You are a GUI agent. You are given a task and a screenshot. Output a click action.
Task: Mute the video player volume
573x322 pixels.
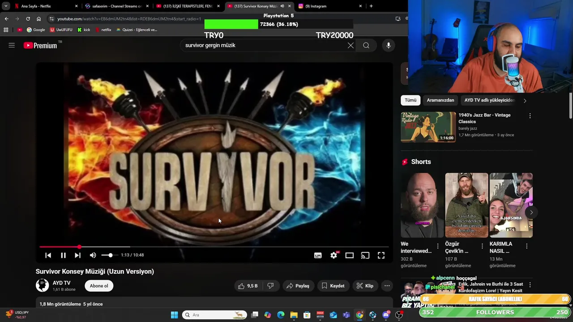(93, 255)
